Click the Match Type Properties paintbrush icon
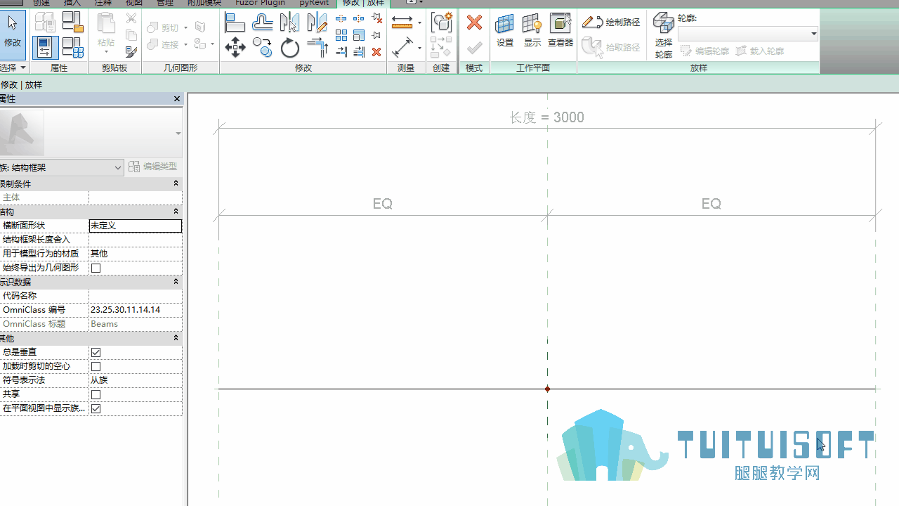The height and width of the screenshot is (506, 899). pyautogui.click(x=131, y=51)
